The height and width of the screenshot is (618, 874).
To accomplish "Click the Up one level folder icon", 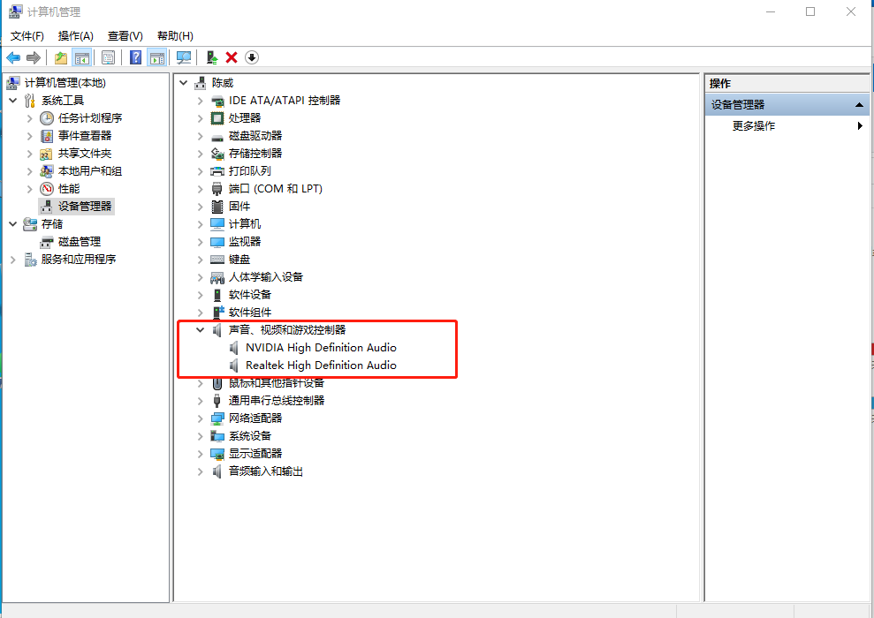I will (x=60, y=57).
